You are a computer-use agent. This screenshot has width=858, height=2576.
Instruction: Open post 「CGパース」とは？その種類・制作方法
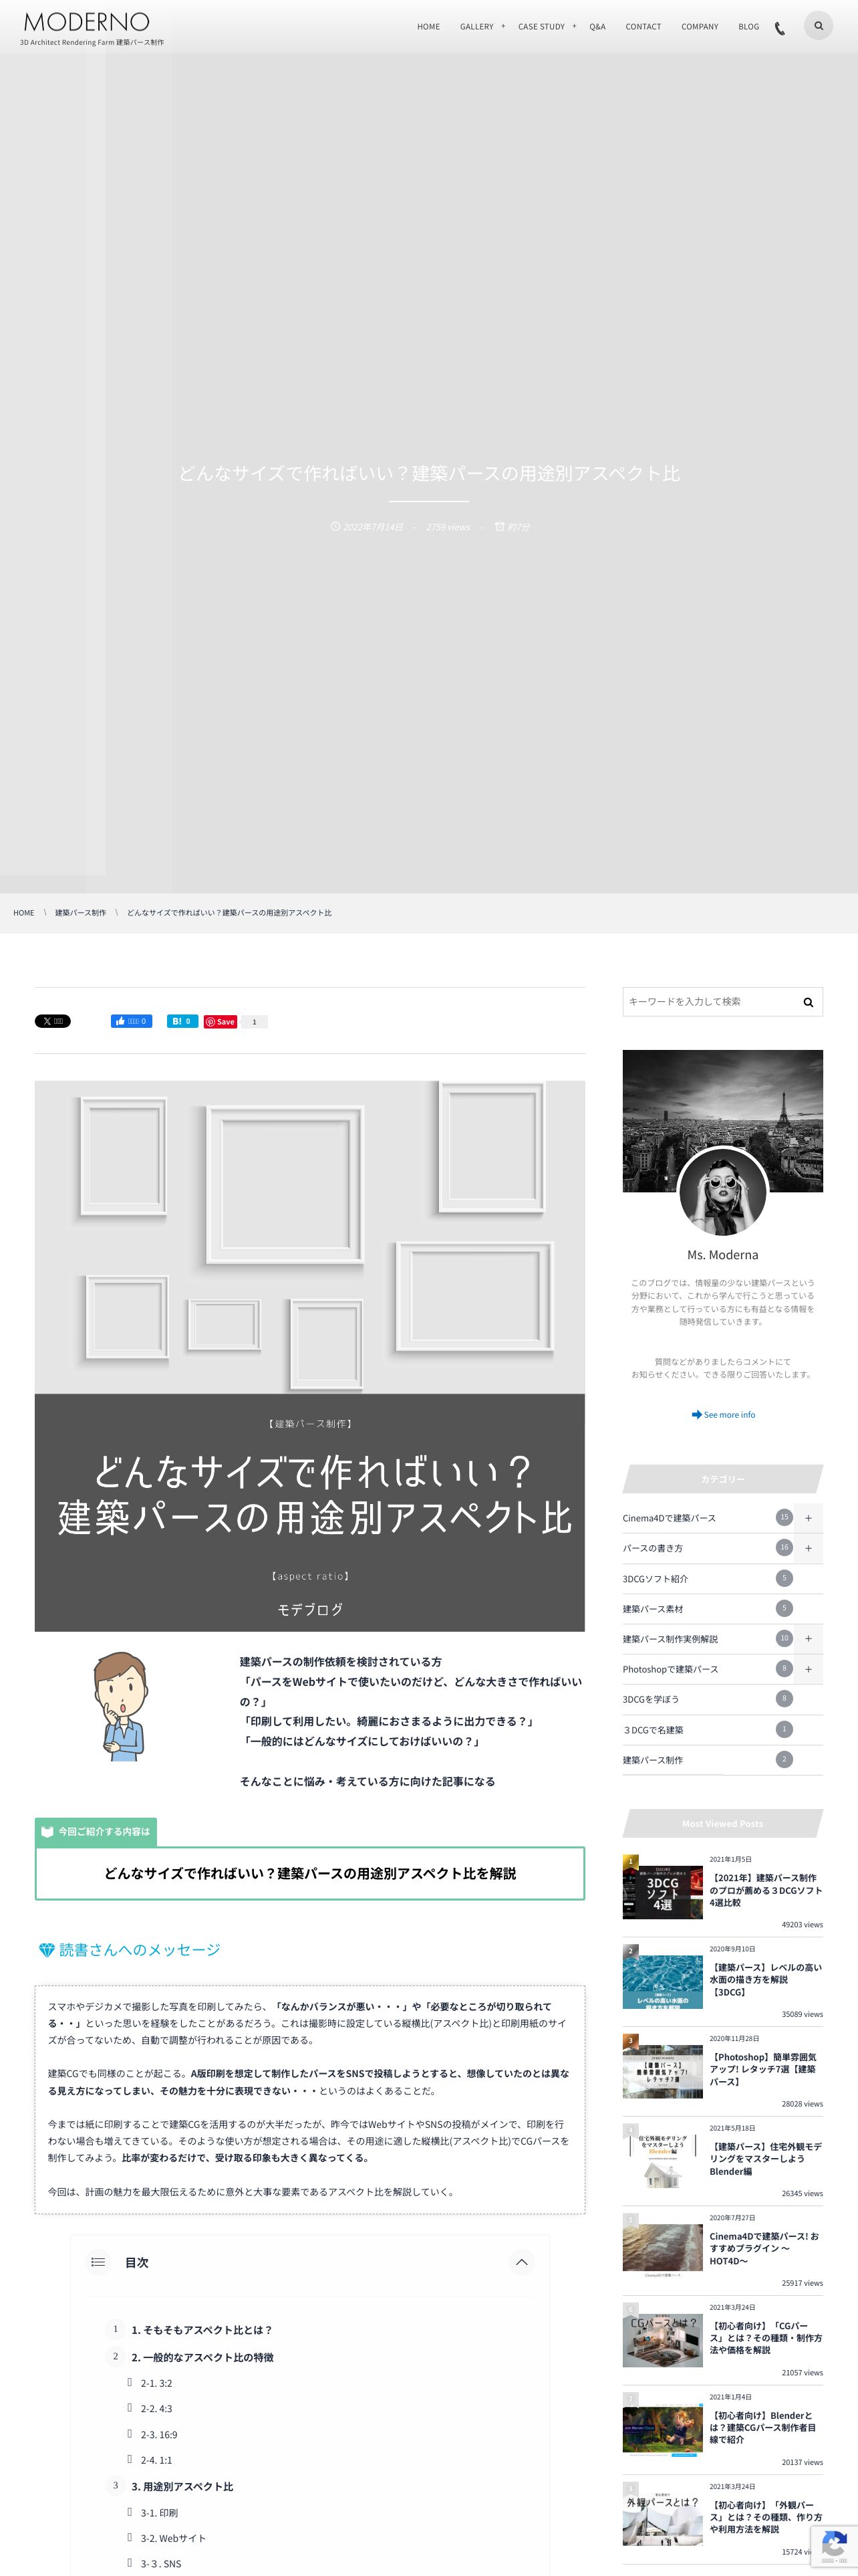click(765, 2338)
